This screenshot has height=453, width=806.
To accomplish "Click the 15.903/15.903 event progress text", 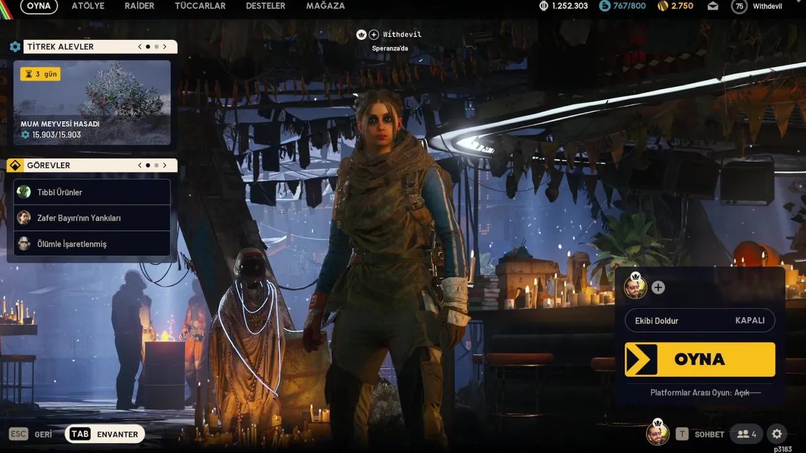I will tap(57, 135).
